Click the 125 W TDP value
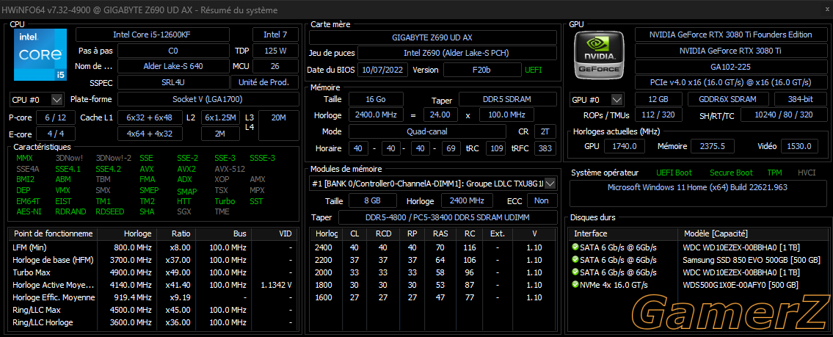Screen dimensions: 833x337 coord(275,51)
